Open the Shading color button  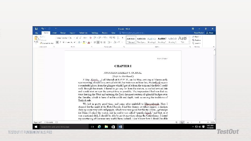(115, 42)
